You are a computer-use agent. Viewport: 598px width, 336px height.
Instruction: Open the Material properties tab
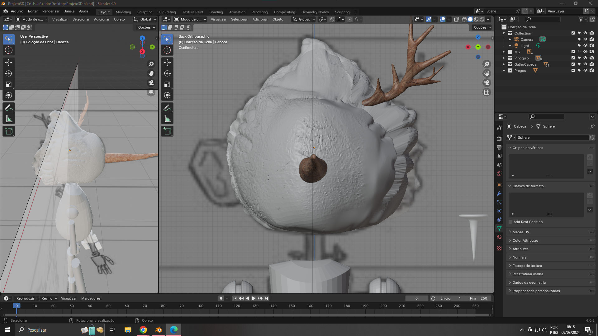[499, 237]
